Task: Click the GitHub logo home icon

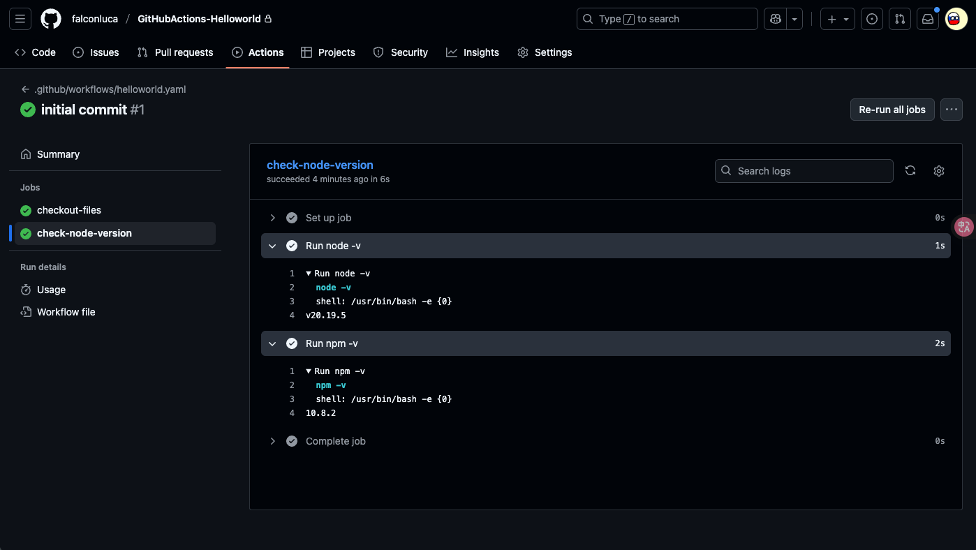Action: click(x=51, y=19)
